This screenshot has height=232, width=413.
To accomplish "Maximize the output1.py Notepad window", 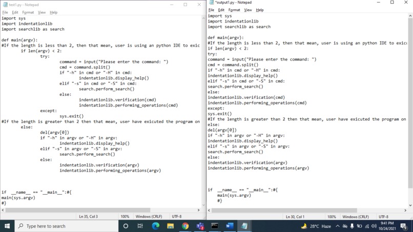I will pos(392,3).
